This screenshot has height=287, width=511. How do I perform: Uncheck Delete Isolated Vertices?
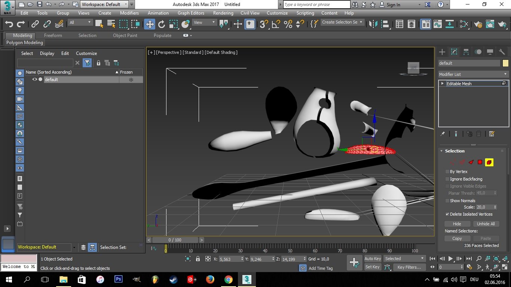coord(447,214)
